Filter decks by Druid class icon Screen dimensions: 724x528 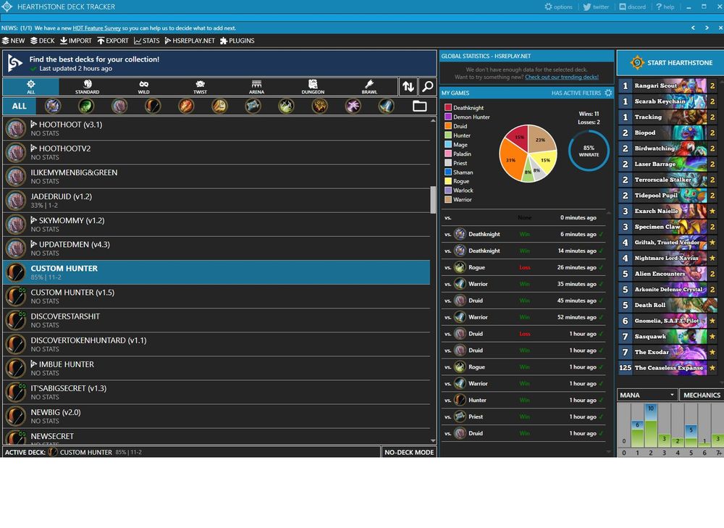(119, 106)
